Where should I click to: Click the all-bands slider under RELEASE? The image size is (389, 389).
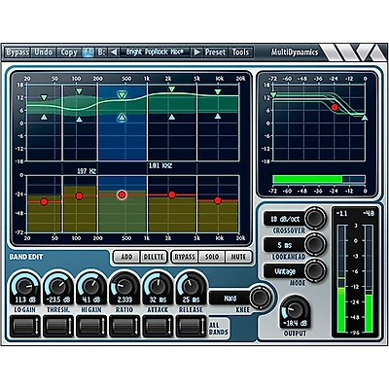coord(191,326)
